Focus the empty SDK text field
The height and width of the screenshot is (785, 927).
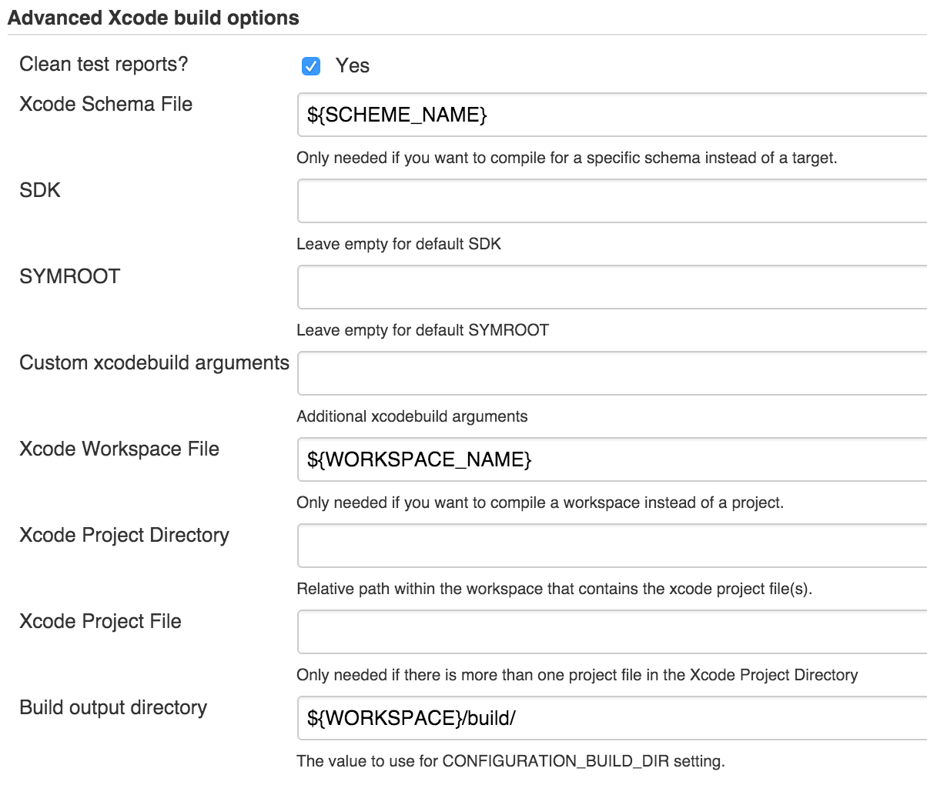coord(612,202)
